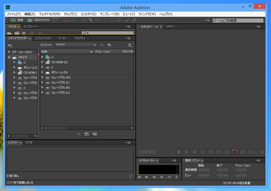271x191 pixels.
Task: Click the transport Stop button
Action: (x=179, y=152)
